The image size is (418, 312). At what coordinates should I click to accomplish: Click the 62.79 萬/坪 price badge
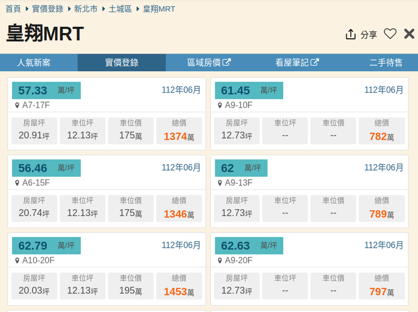[x=46, y=245]
